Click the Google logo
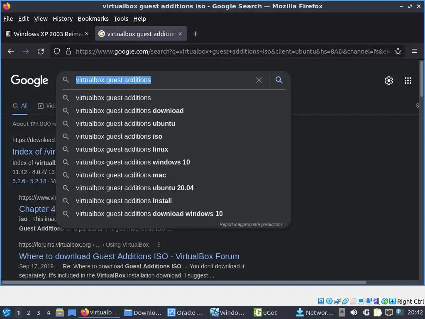This screenshot has width=425, height=319. pos(29,81)
